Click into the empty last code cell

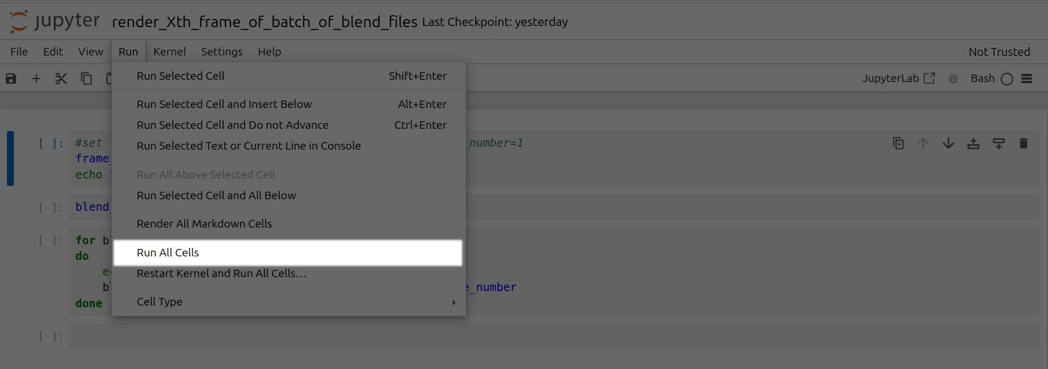(554, 336)
